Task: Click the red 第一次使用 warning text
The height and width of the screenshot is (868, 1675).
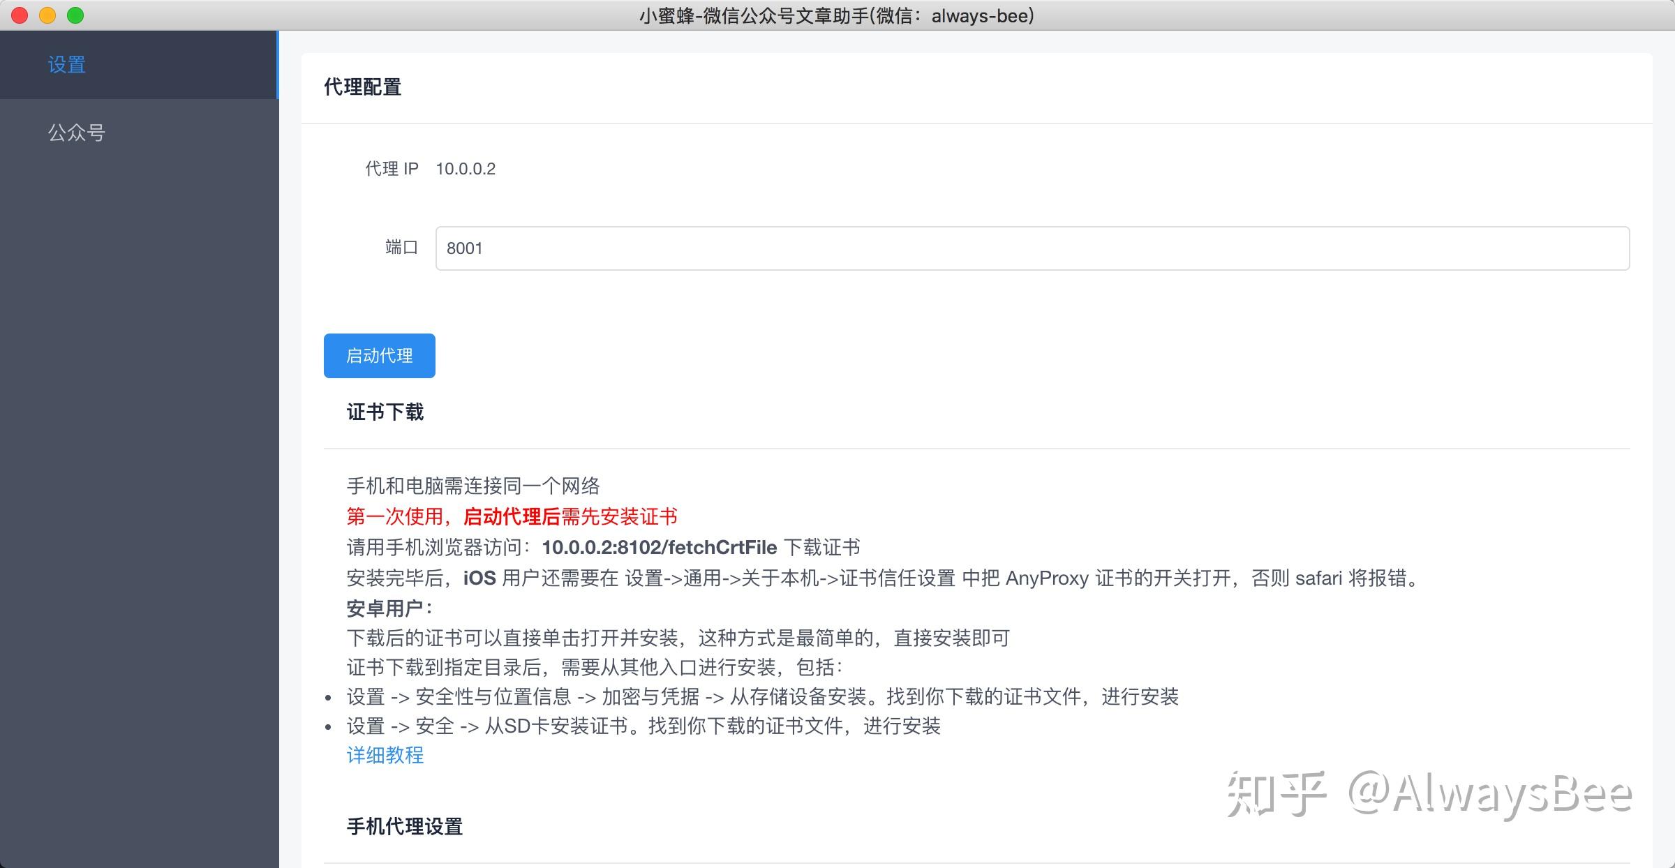Action: point(512,517)
